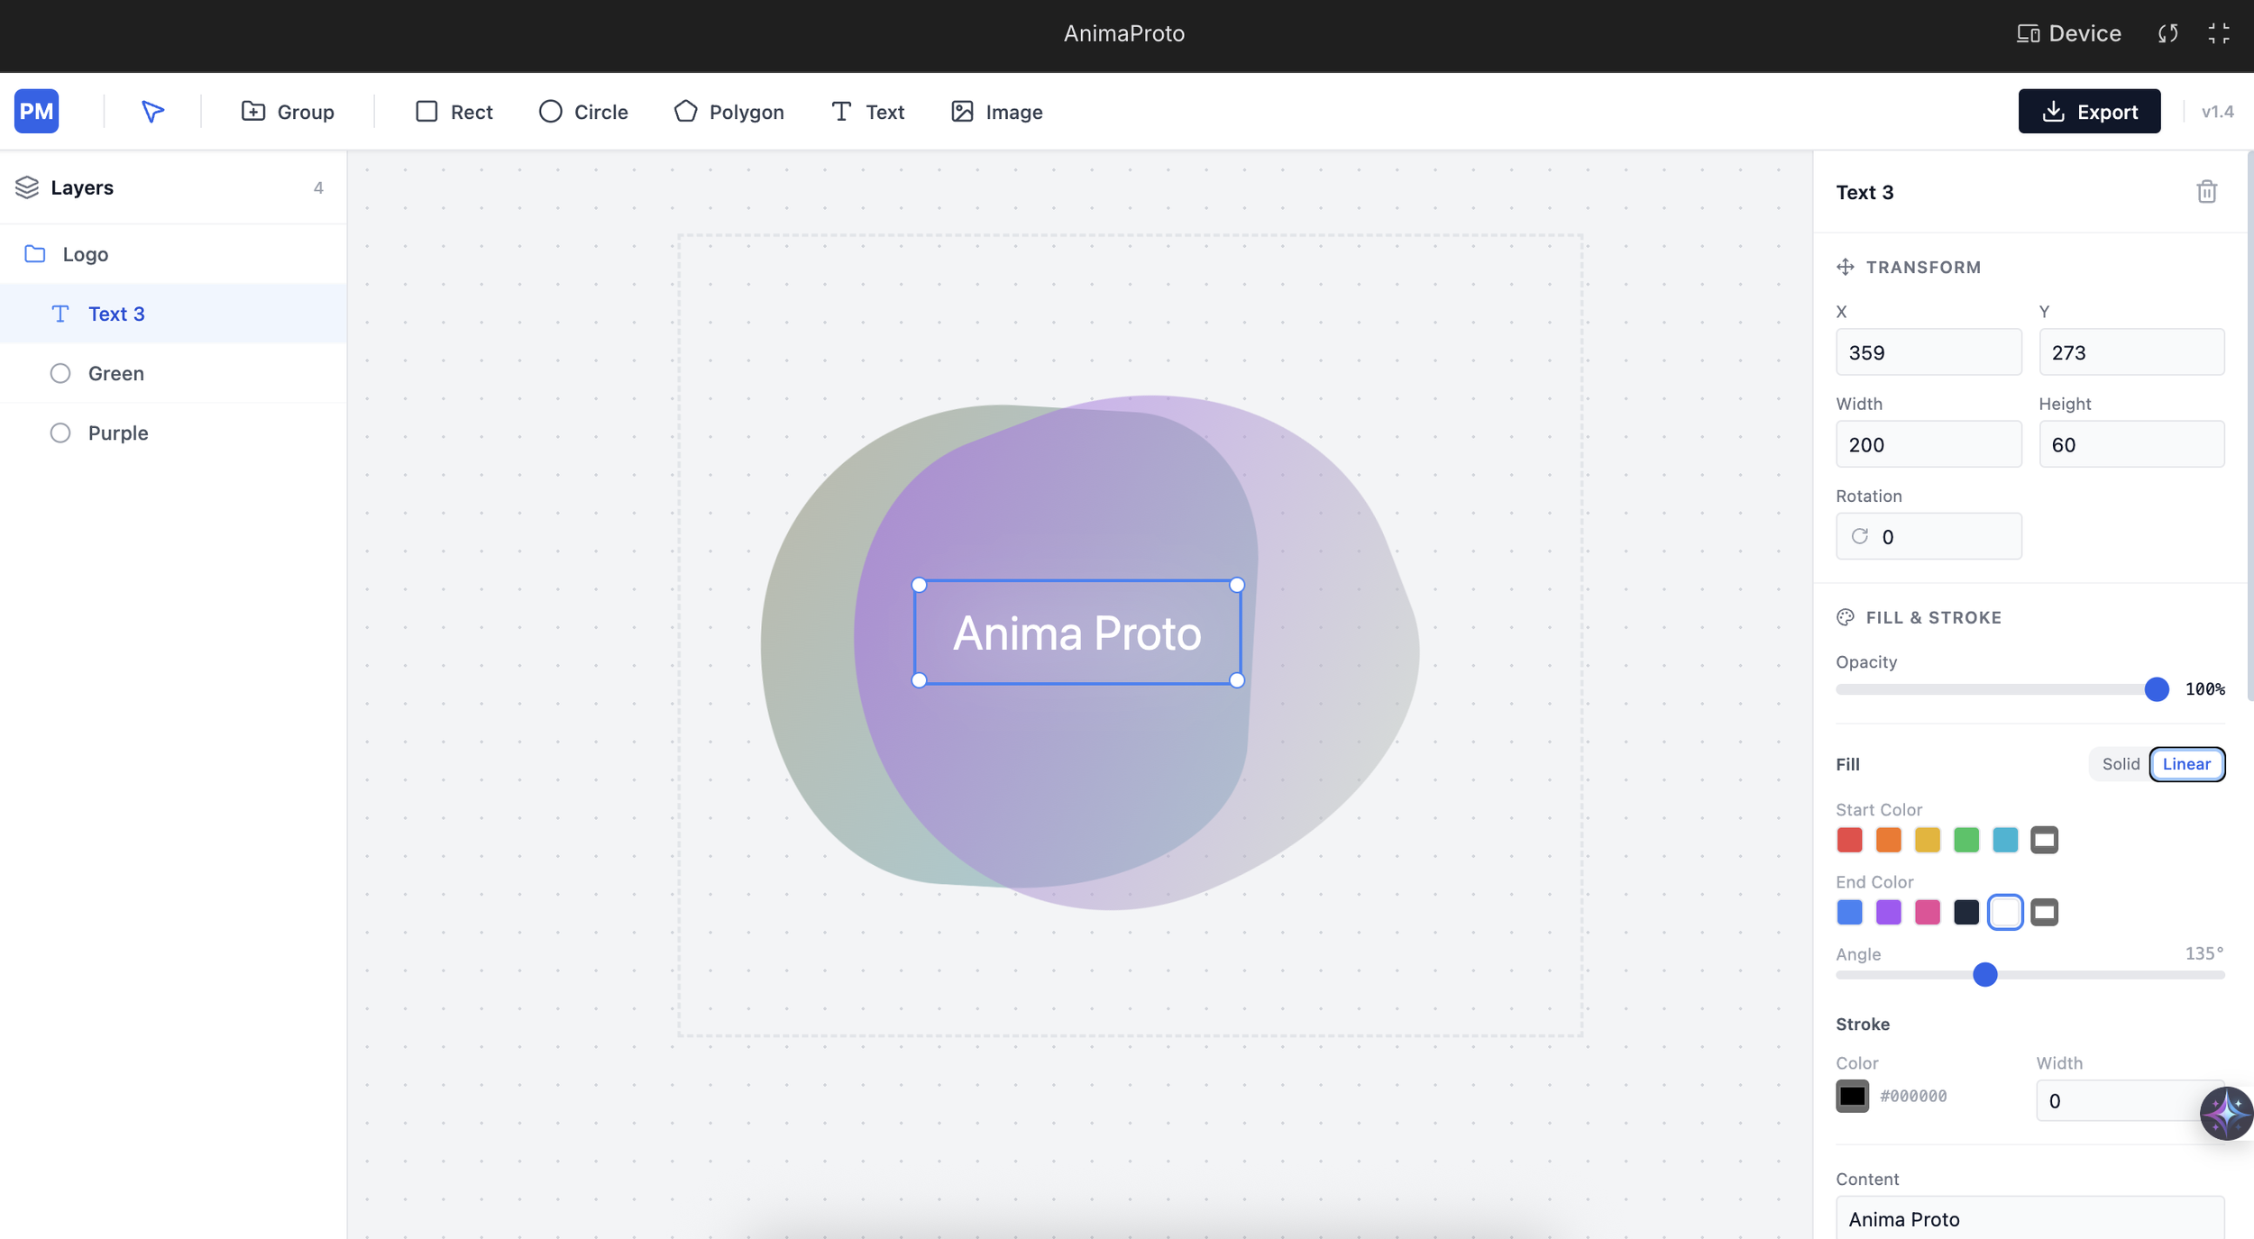Activate the Text tool
This screenshot has width=2254, height=1239.
(x=866, y=111)
